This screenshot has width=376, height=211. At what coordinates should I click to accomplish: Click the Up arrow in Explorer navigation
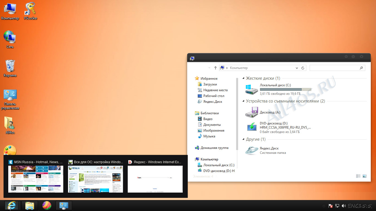[216, 68]
